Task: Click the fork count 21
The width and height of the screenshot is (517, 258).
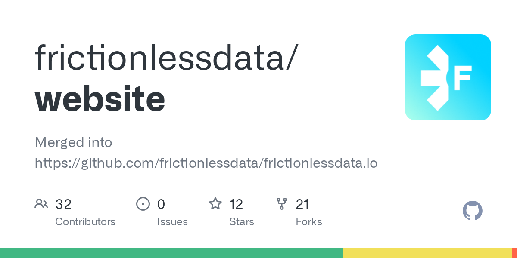Action: 302,204
